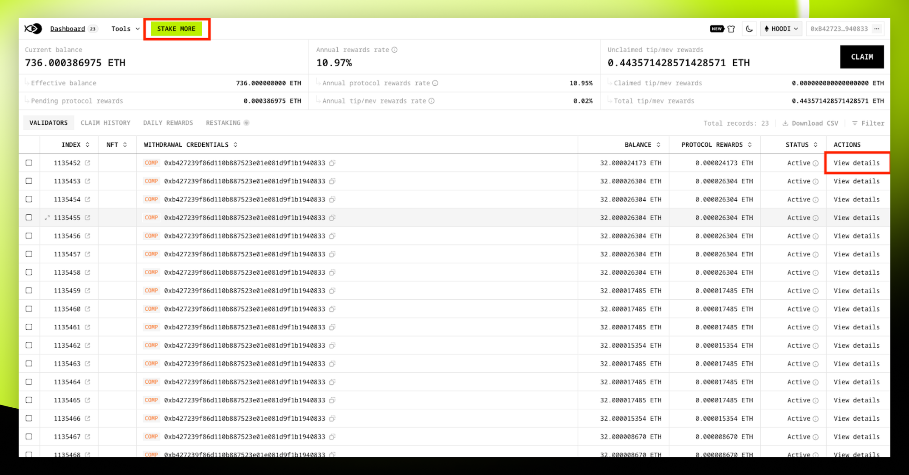Check the box for validator 1135460
Screen dimensions: 909x475
pyautogui.click(x=29, y=309)
